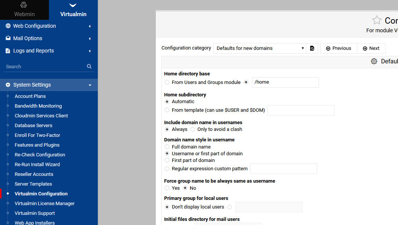Viewport: 398px width, 225px height.
Task: Click the Virtualmin chevron logo icon
Action: (73, 5)
